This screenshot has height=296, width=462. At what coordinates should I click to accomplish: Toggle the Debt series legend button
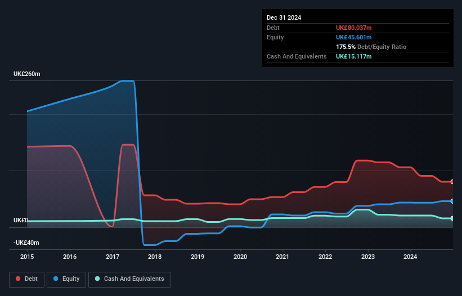coord(27,279)
